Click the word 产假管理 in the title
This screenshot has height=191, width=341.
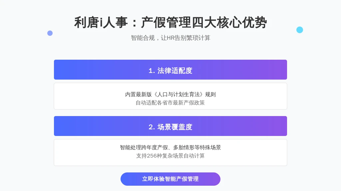pyautogui.click(x=166, y=22)
